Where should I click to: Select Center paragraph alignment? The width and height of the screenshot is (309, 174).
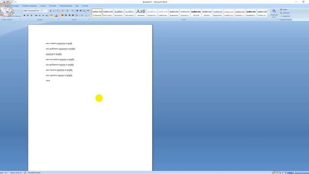click(x=66, y=15)
